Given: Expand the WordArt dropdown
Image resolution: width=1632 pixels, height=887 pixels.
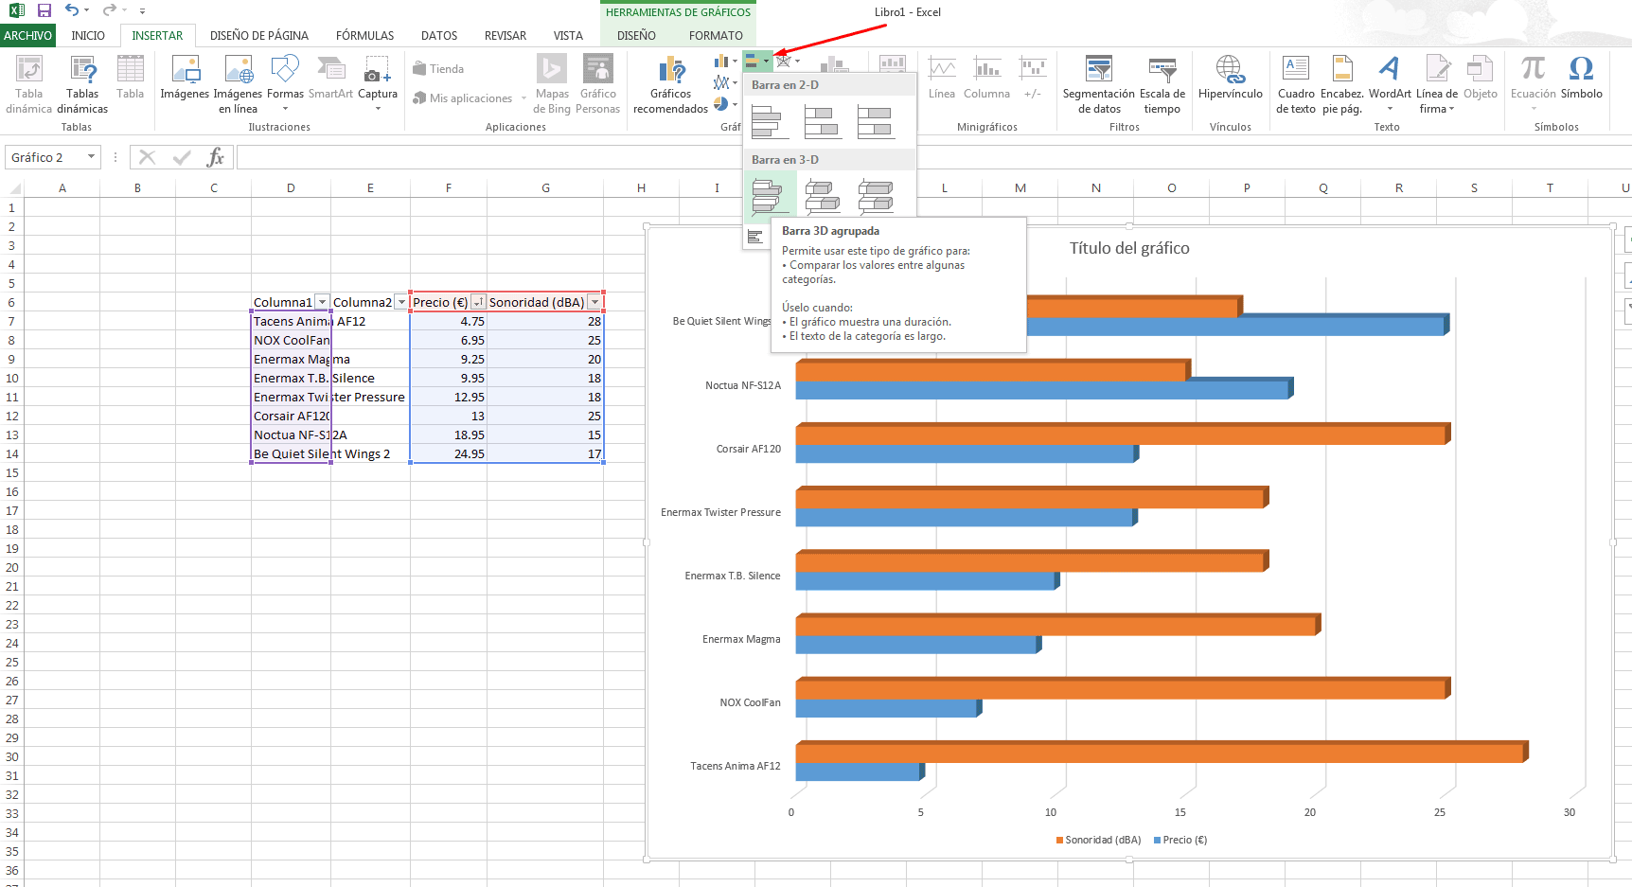Looking at the screenshot, I should [1390, 109].
